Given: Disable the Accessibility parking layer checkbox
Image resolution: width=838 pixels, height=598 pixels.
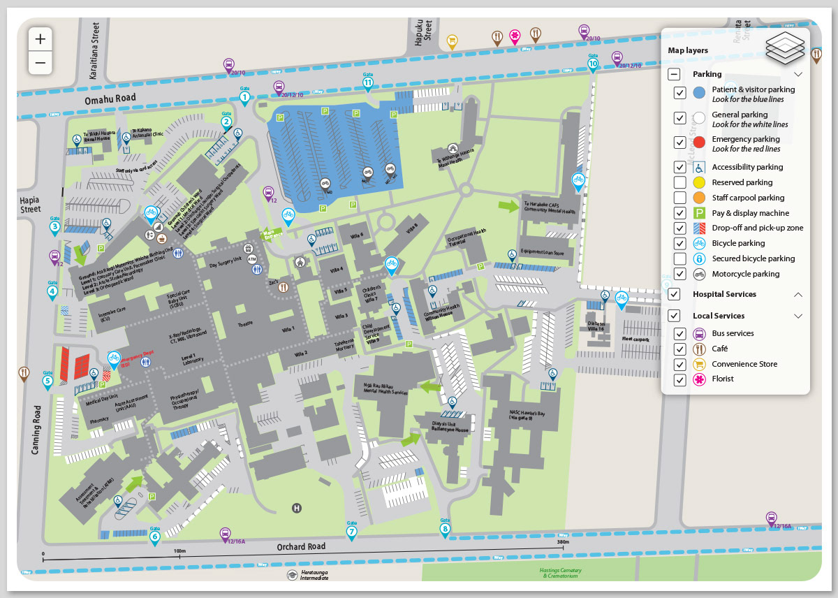Looking at the screenshot, I should (x=679, y=167).
